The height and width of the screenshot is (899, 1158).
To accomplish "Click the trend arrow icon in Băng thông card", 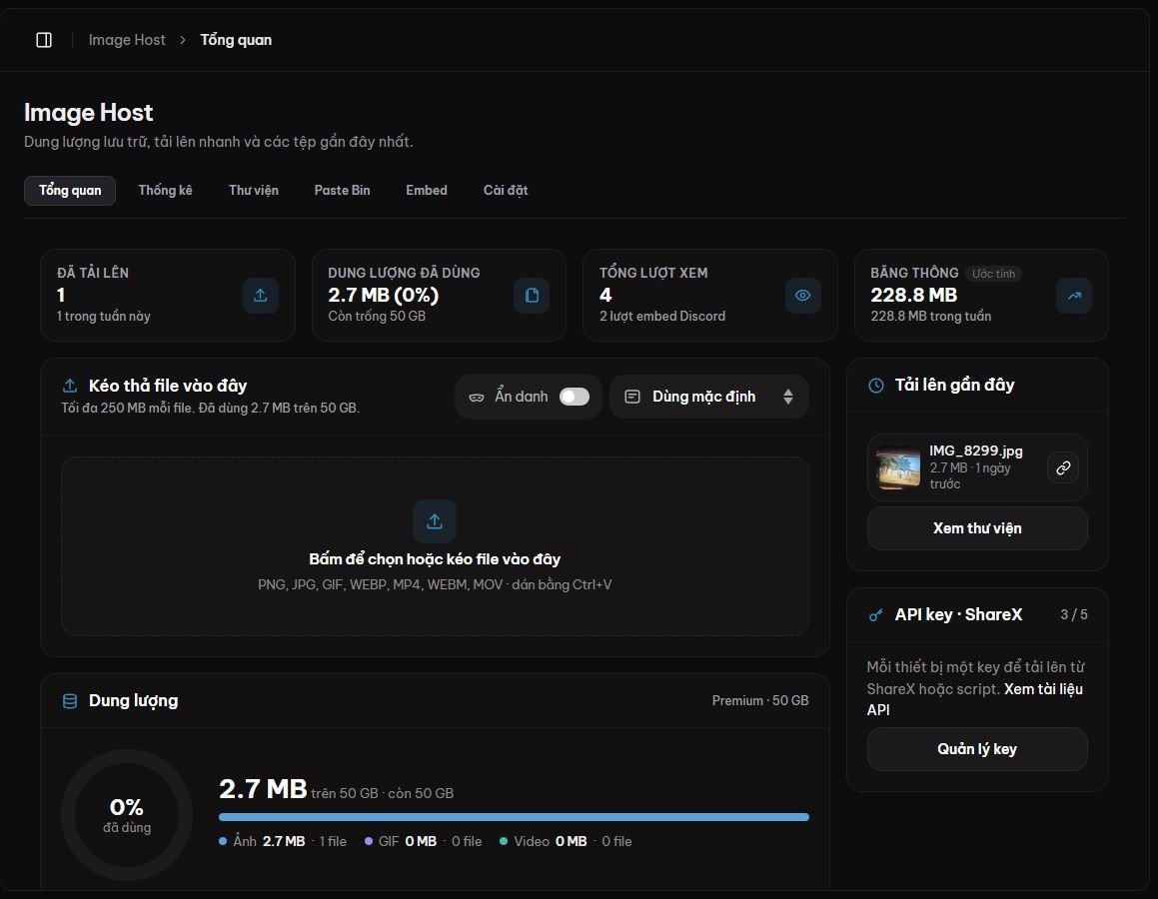I will click(1074, 296).
